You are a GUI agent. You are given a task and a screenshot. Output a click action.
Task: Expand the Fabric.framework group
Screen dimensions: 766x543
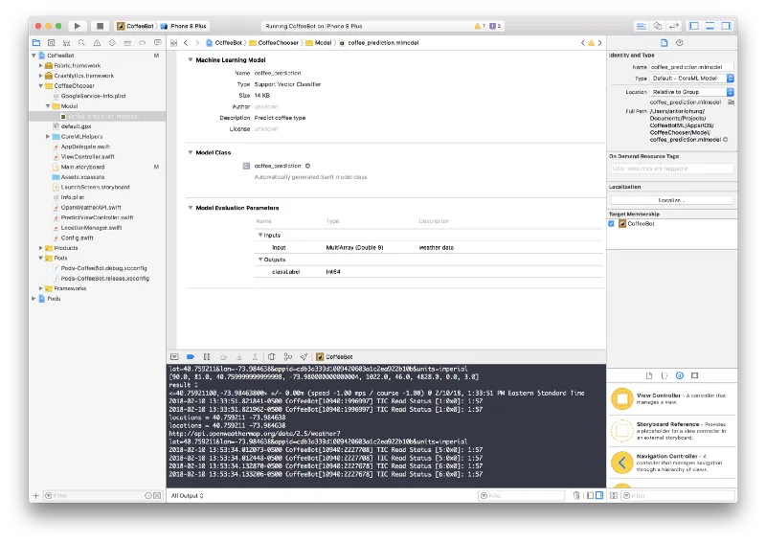tap(40, 65)
